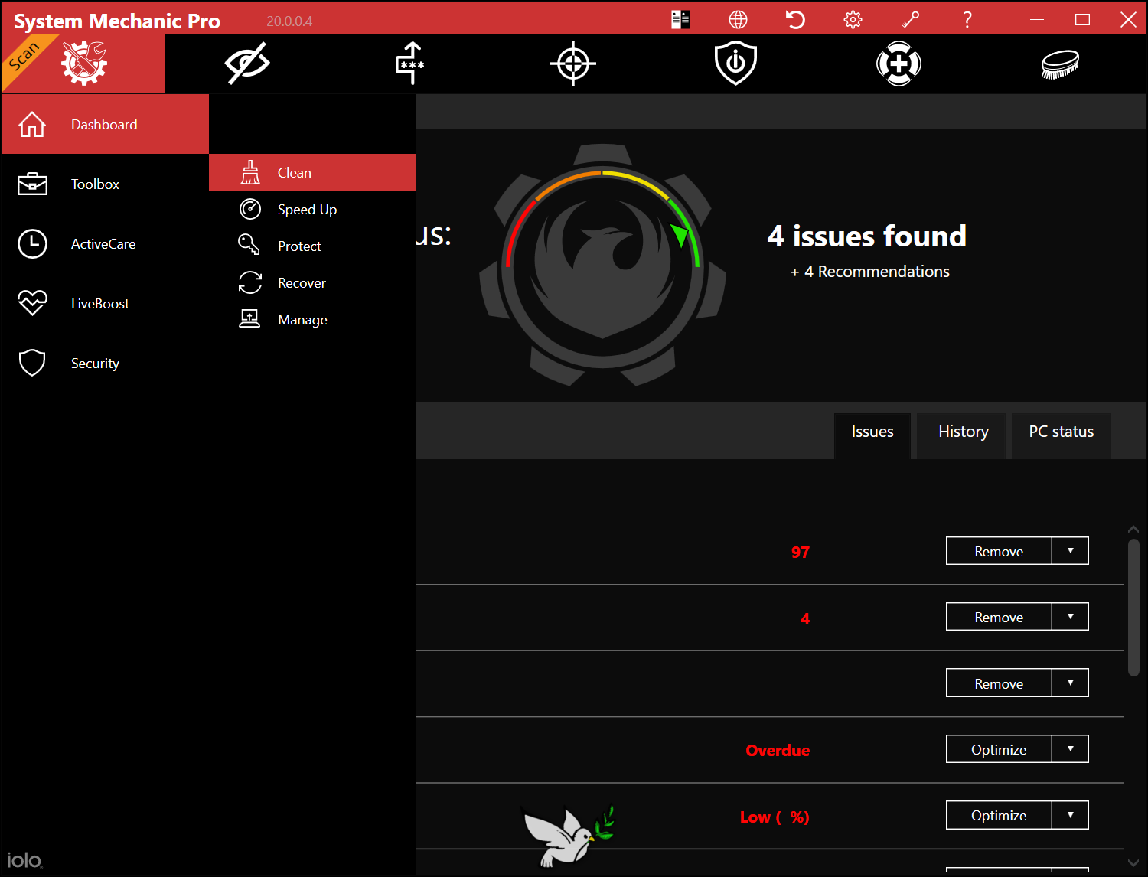Screen dimensions: 1148x877
Task: Expand dropdown arrow of third Remove button
Action: (x=1070, y=683)
